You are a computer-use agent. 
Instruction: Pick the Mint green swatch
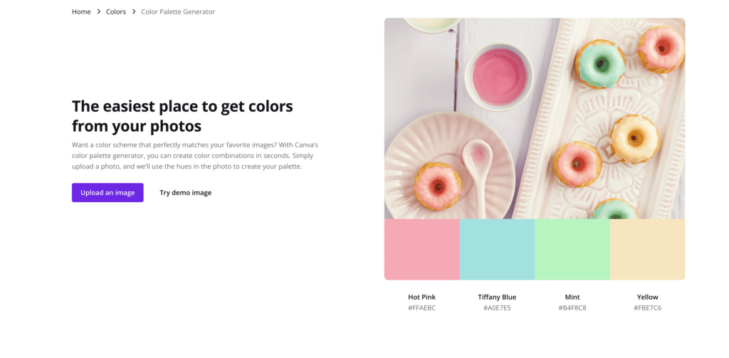tap(572, 249)
